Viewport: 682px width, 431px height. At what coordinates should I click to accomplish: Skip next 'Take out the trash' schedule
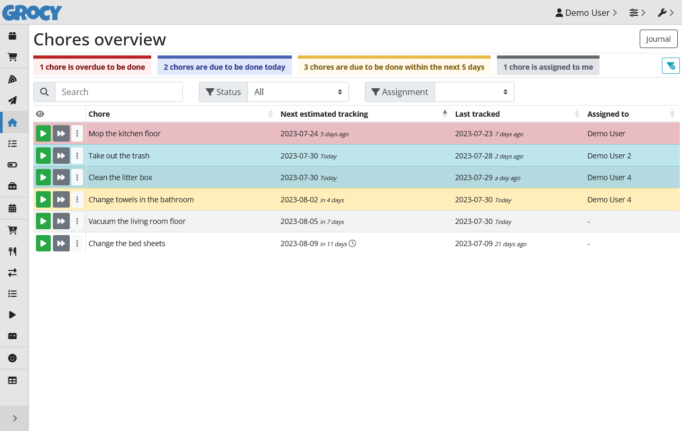coord(61,156)
